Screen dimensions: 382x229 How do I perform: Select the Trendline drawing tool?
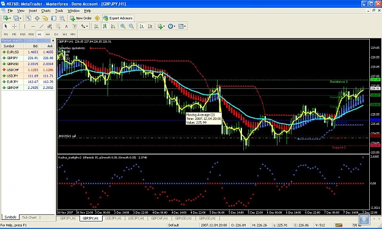(x=42, y=26)
